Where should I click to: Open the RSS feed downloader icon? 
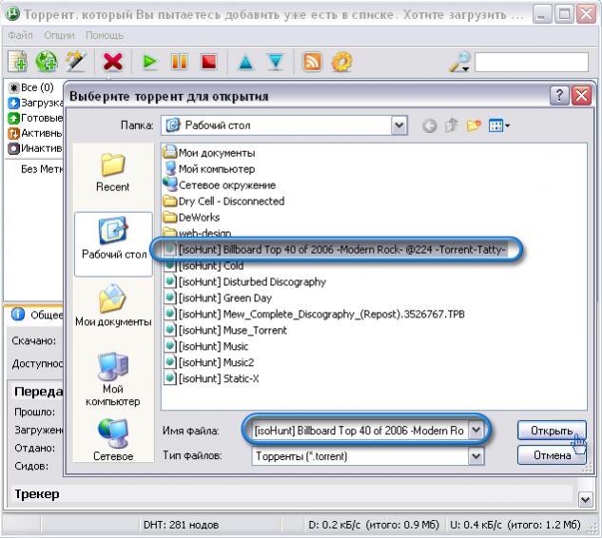click(312, 62)
